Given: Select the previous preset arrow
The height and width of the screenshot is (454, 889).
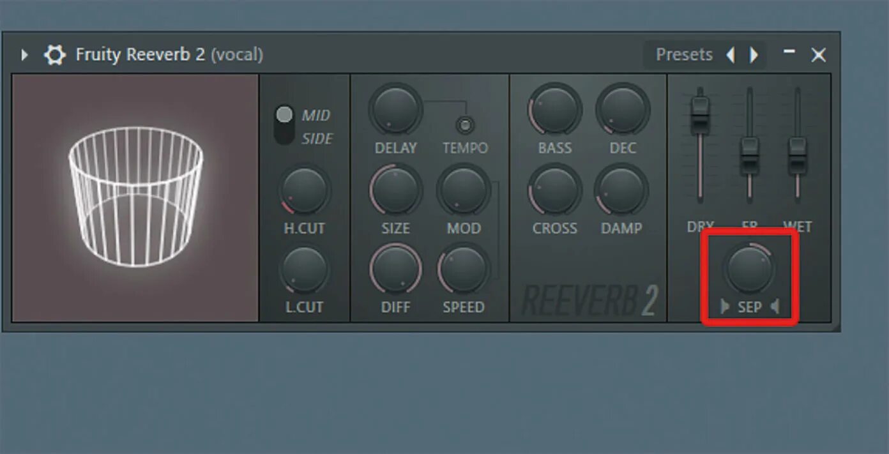Looking at the screenshot, I should [x=731, y=55].
